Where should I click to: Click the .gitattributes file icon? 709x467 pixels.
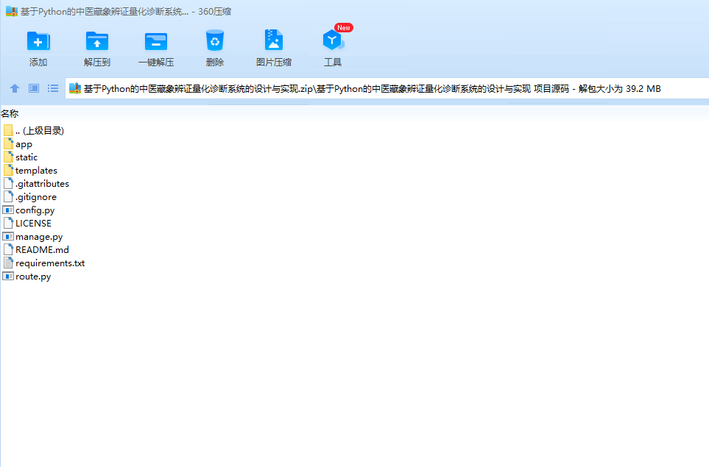pyautogui.click(x=8, y=183)
